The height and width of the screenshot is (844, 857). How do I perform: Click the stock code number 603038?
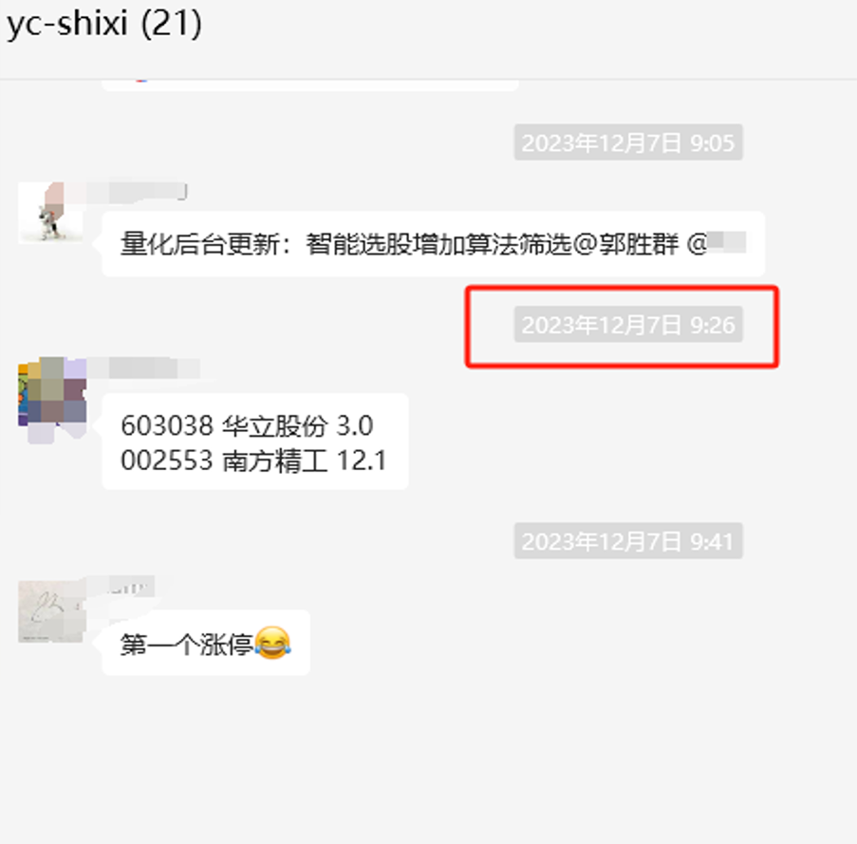click(x=167, y=426)
